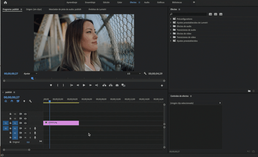The height and width of the screenshot is (157, 258).
Task: Switch to the Edición workspace
Action: 106,3
